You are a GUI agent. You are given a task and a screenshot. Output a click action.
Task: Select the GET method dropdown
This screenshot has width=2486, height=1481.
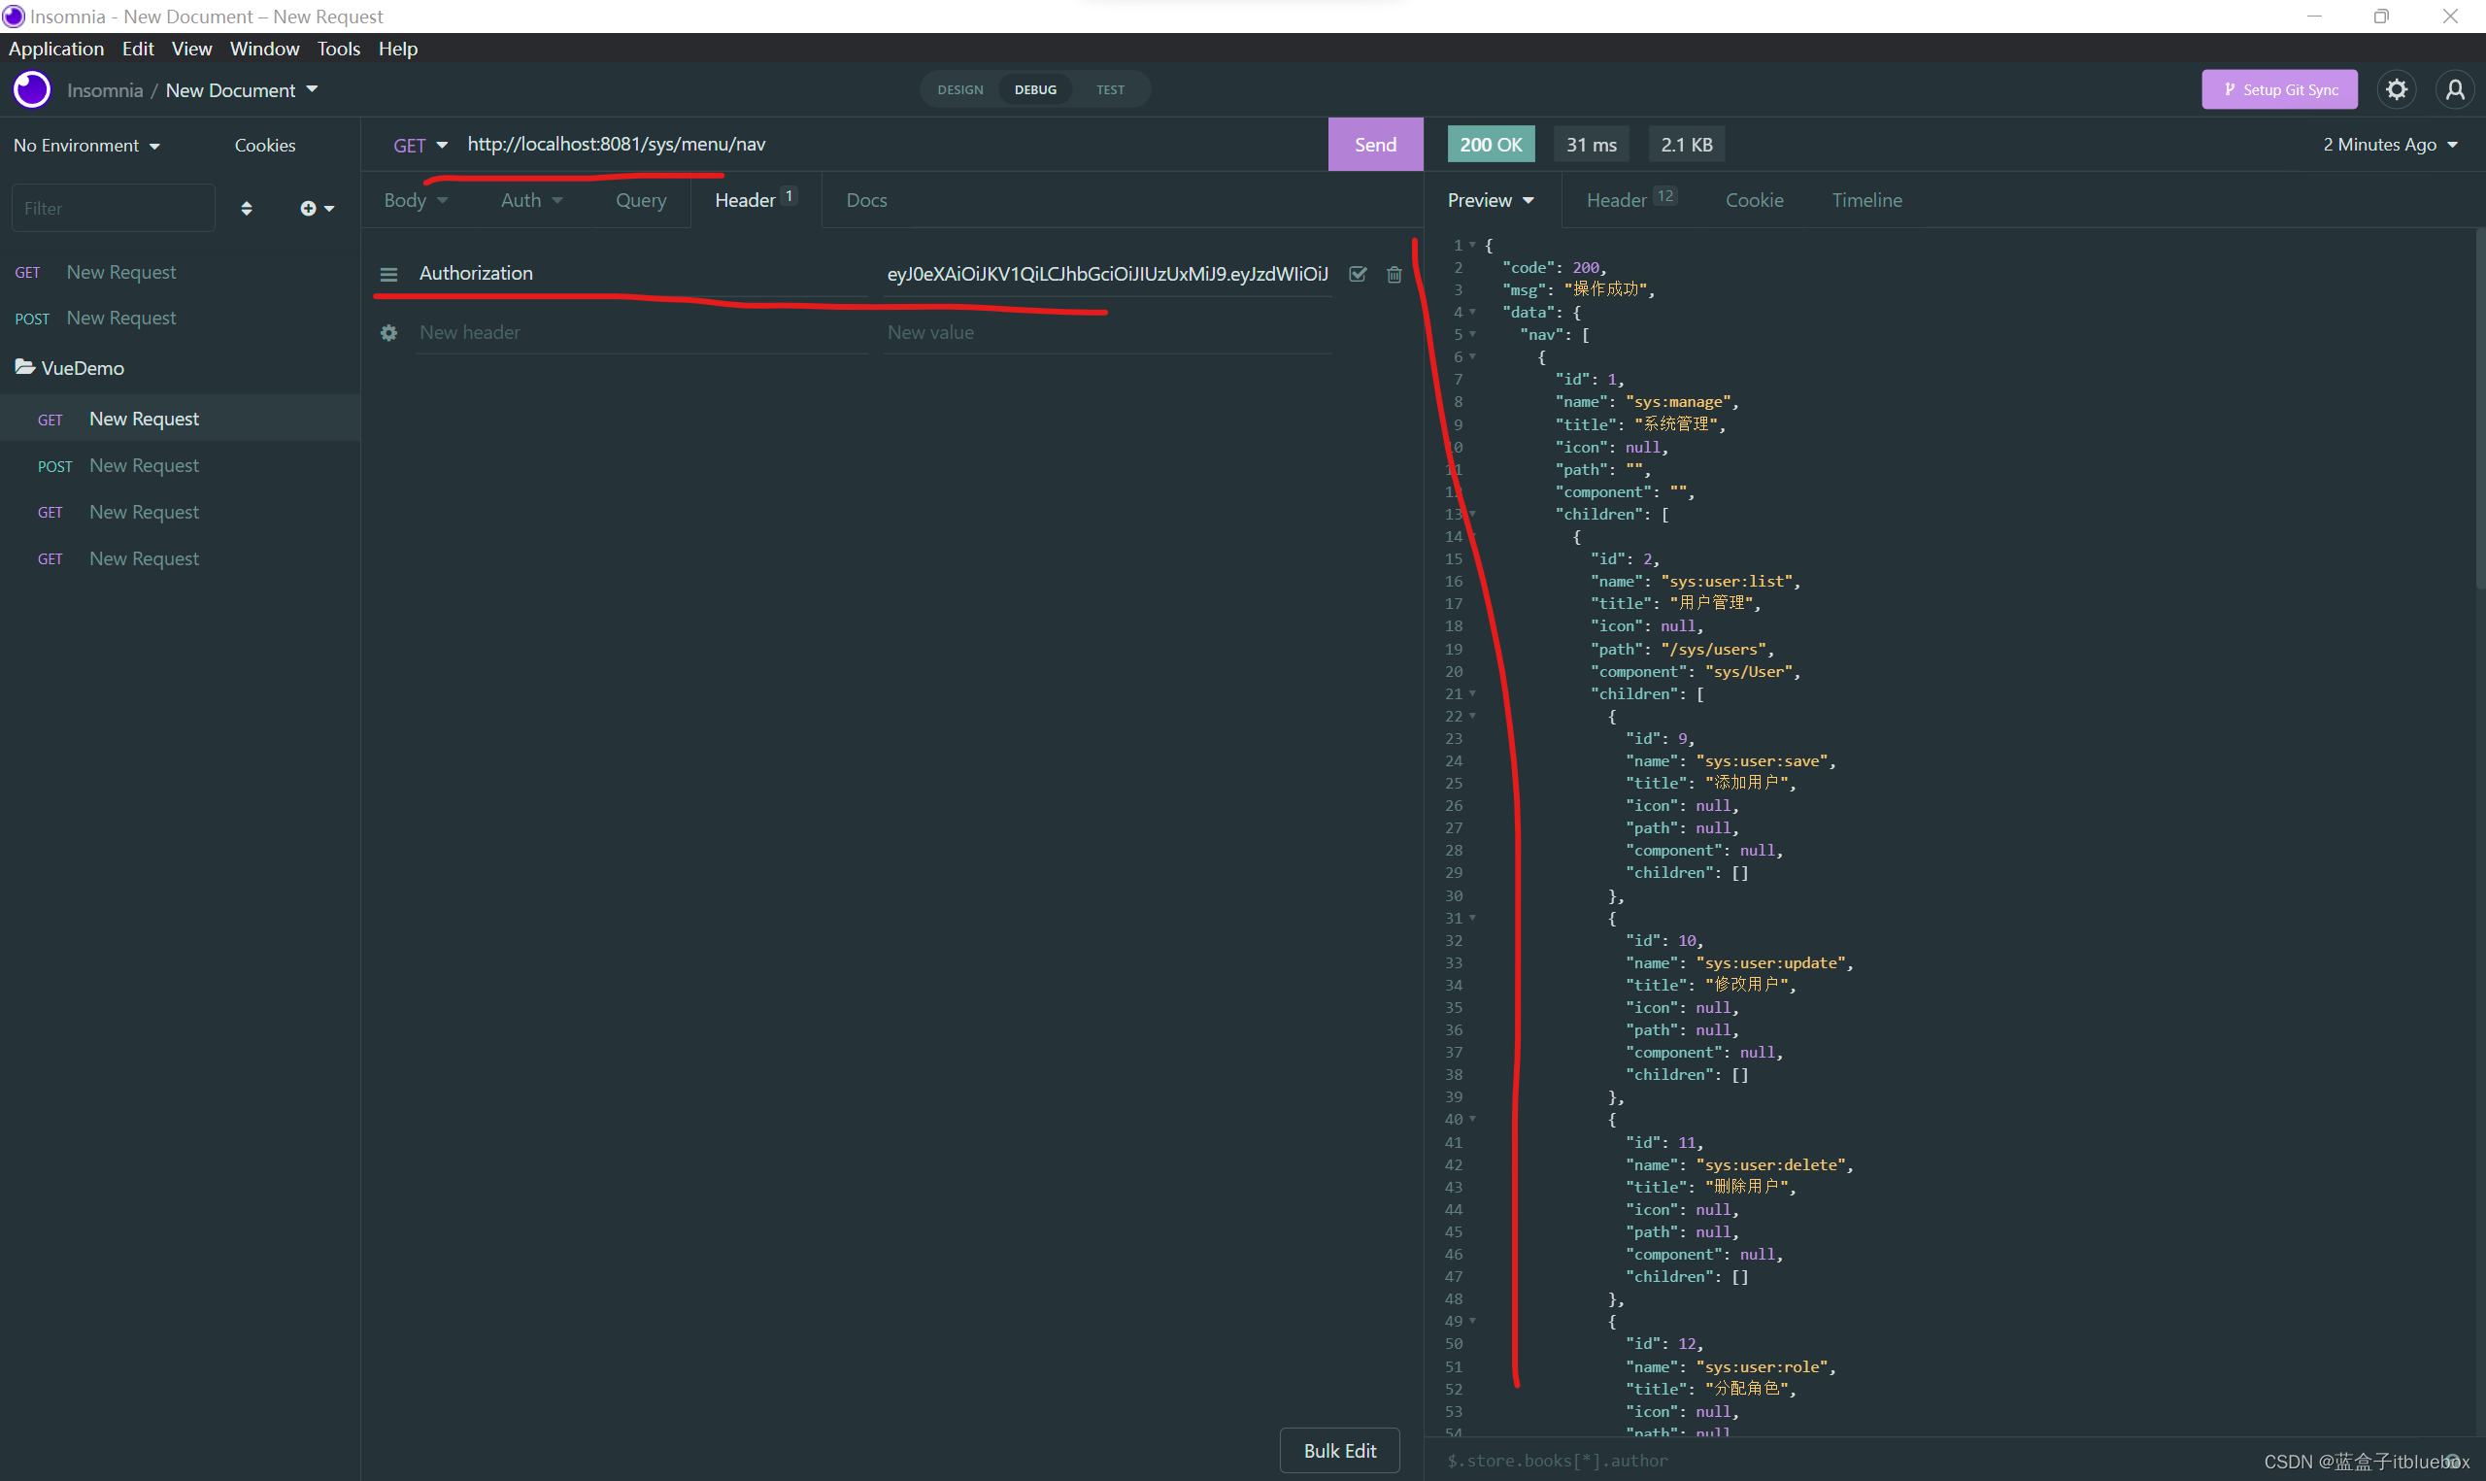[x=418, y=145]
